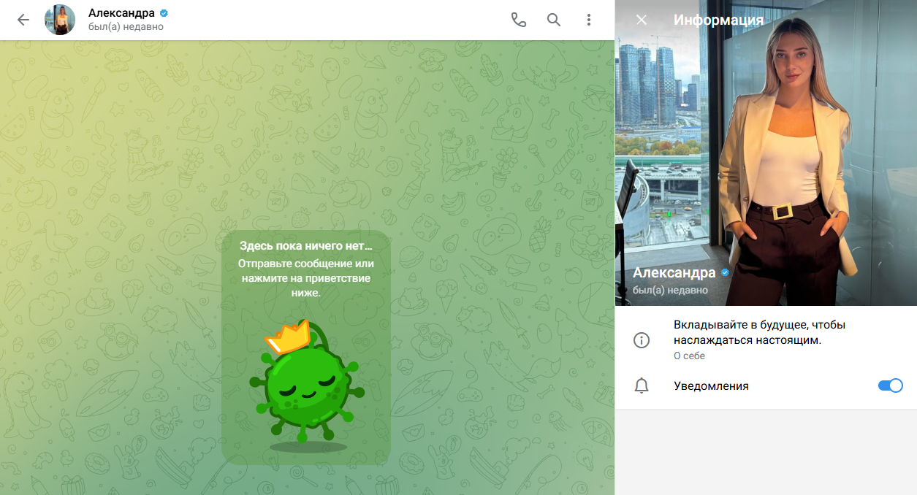This screenshot has height=495, width=917.
Task: Close the Информация panel
Action: click(642, 20)
